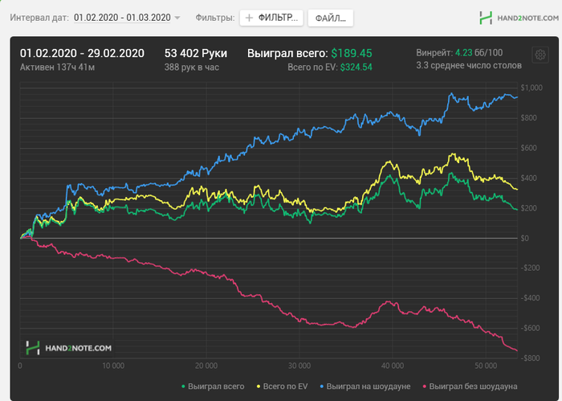Click the $1,000 y-axis label
Screen dimensions: 562x401
pyautogui.click(x=531, y=88)
